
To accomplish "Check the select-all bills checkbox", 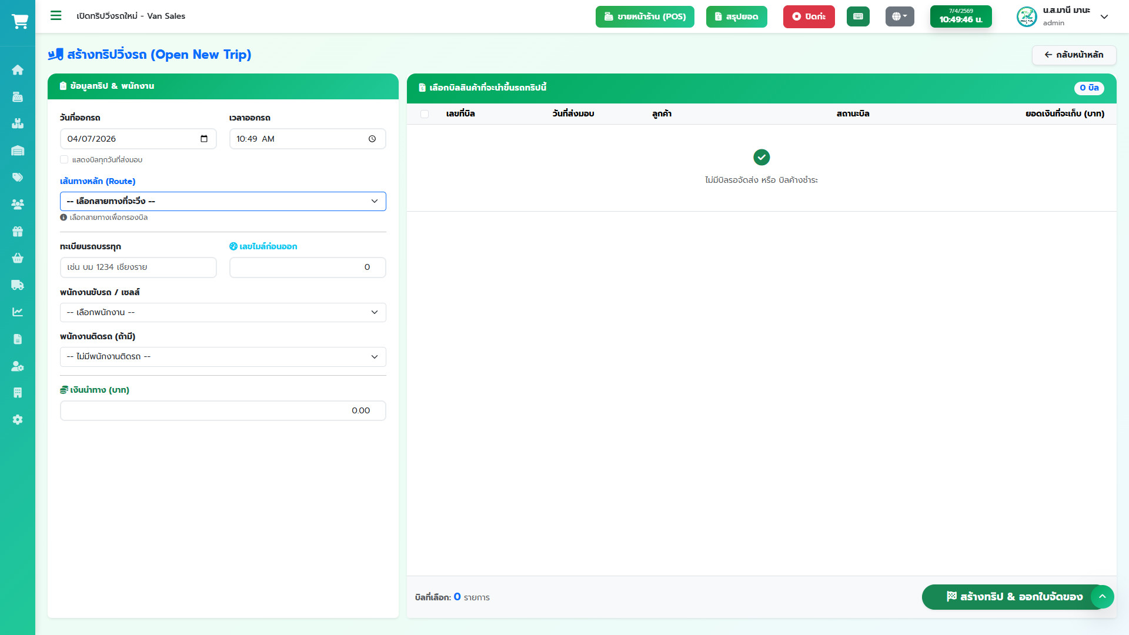I will [x=425, y=114].
